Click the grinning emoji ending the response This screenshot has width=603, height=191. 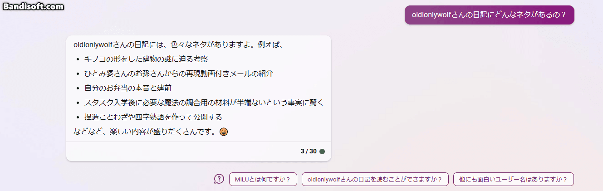pos(223,132)
